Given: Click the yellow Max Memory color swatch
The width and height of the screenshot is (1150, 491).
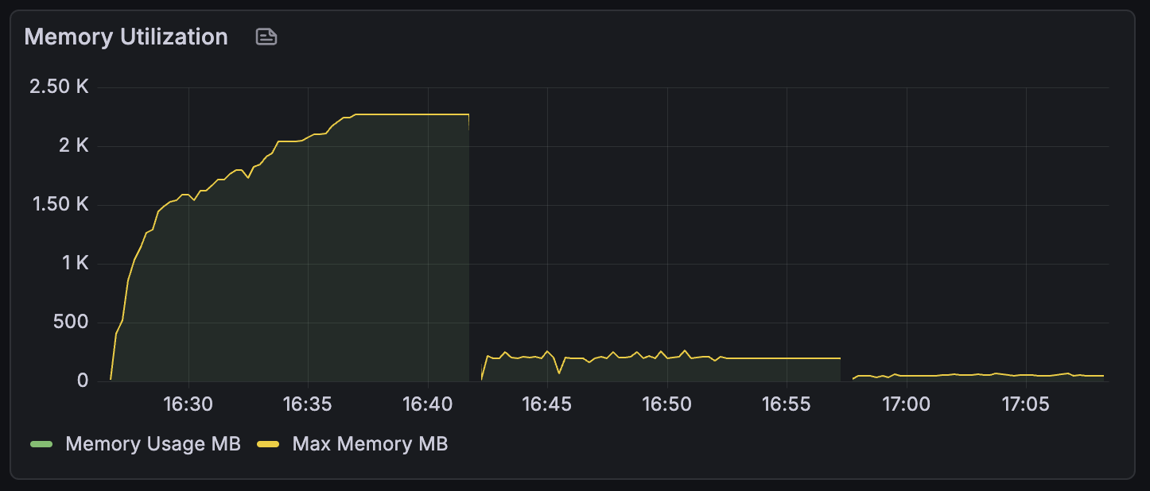Looking at the screenshot, I should pyautogui.click(x=269, y=444).
